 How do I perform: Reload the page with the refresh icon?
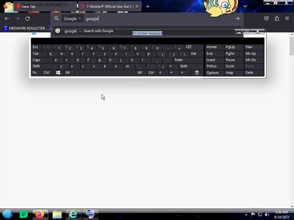[x=28, y=19]
